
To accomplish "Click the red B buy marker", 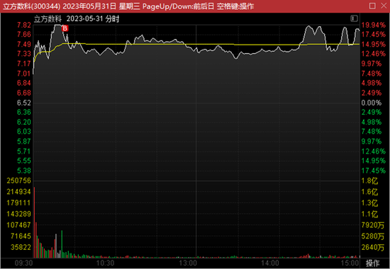I will point(65,28).
